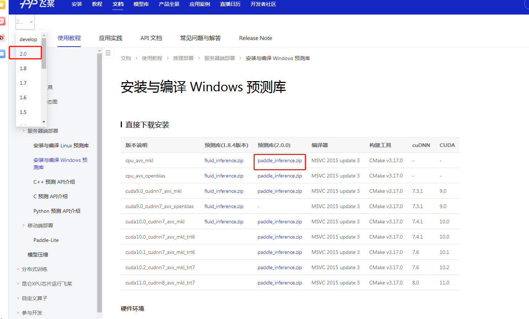This screenshot has width=529, height=319.
Task: Toggle the sidebar collapse menu icon
Action: point(108,53)
